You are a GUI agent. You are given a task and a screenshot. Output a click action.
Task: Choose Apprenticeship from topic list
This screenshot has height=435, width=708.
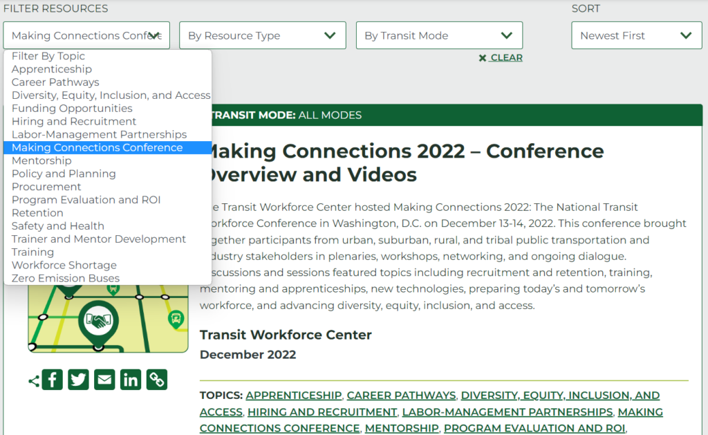click(107, 69)
